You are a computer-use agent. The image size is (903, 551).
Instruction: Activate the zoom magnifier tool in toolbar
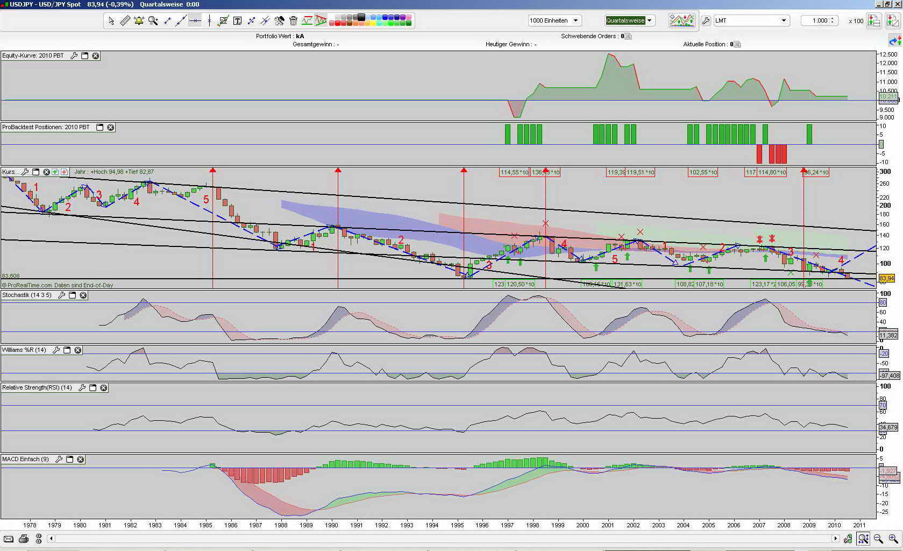pos(153,21)
